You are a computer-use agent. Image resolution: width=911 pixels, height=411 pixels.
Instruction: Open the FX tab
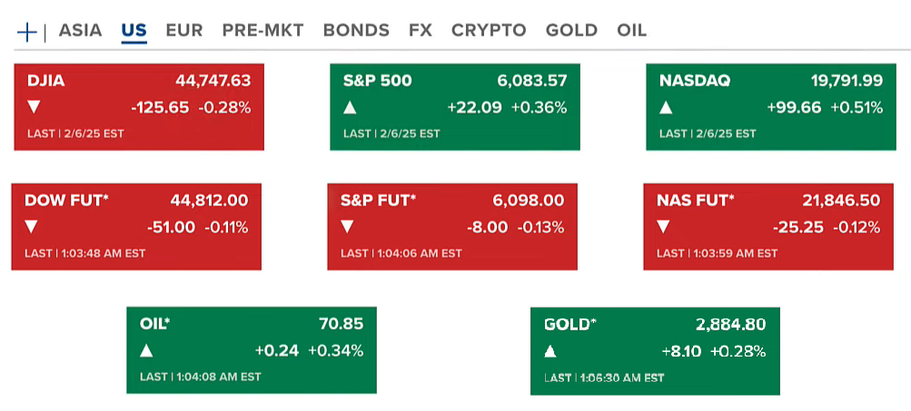[421, 30]
